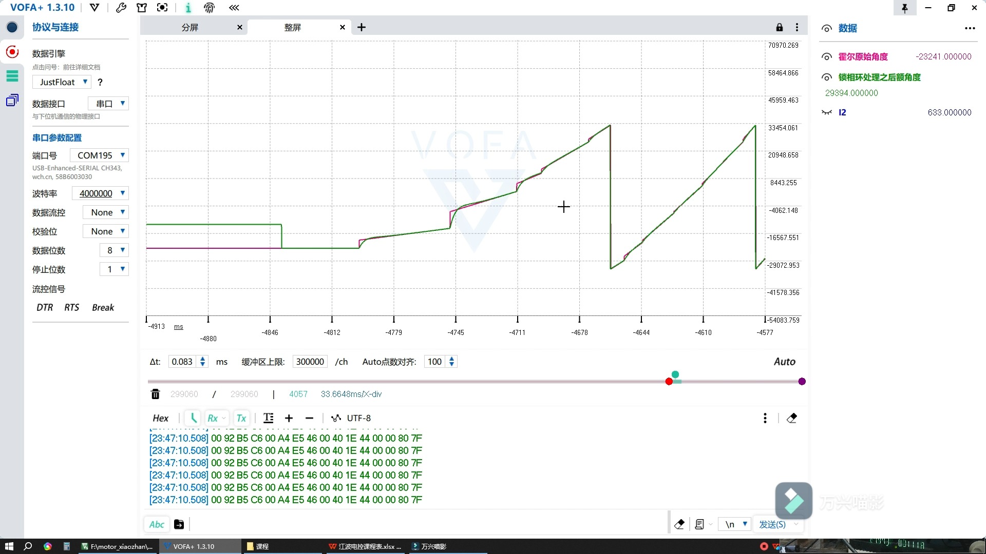
Task: Open 校验位 None dropdown
Action: point(106,231)
